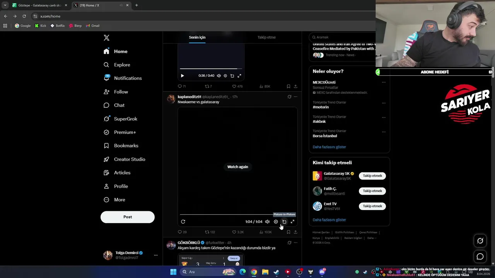495x278 pixels.
Task: Open Grok icon on kaplaneditz61 post
Action: coord(289,97)
